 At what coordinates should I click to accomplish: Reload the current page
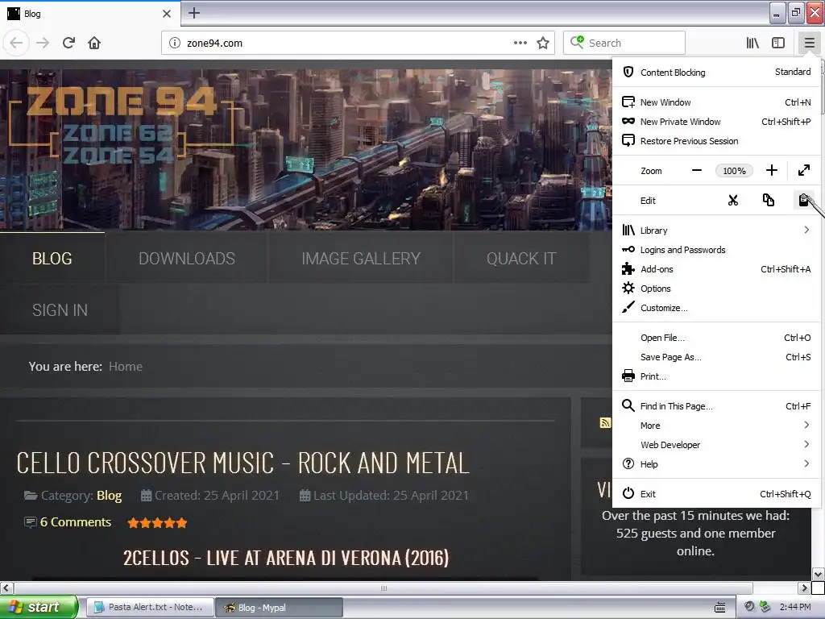[68, 43]
